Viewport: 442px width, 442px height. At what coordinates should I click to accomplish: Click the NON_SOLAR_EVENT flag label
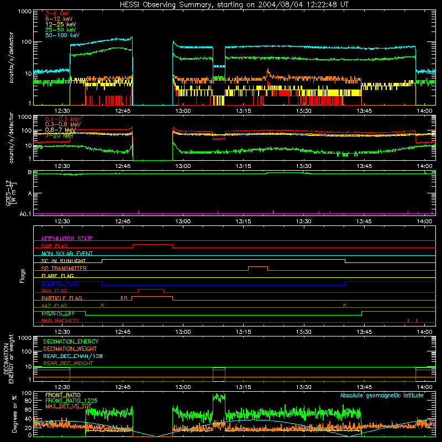point(67,254)
